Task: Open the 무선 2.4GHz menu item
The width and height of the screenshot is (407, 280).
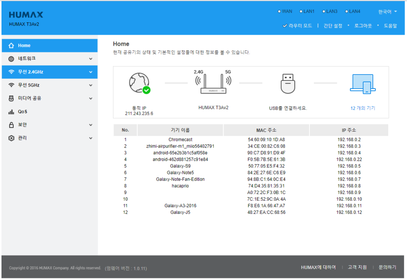Action: [31, 72]
